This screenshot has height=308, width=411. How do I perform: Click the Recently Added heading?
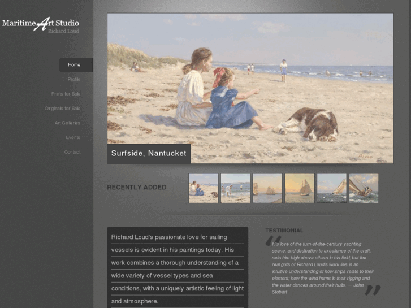click(137, 188)
